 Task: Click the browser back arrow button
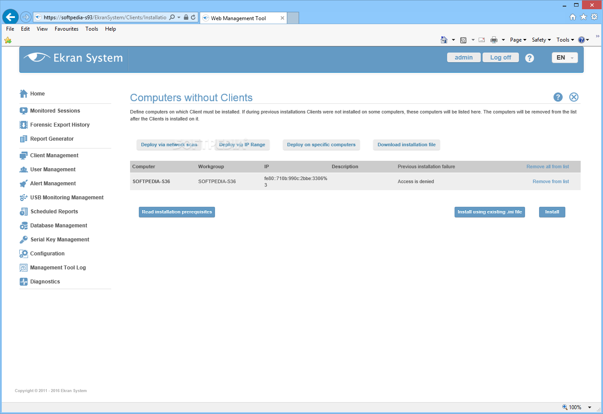click(x=11, y=17)
